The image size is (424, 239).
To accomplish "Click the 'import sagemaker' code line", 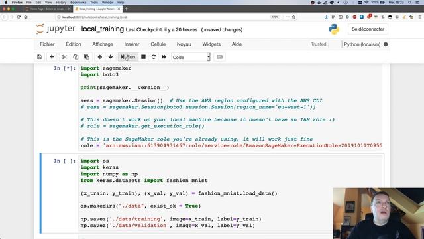I will [106, 68].
